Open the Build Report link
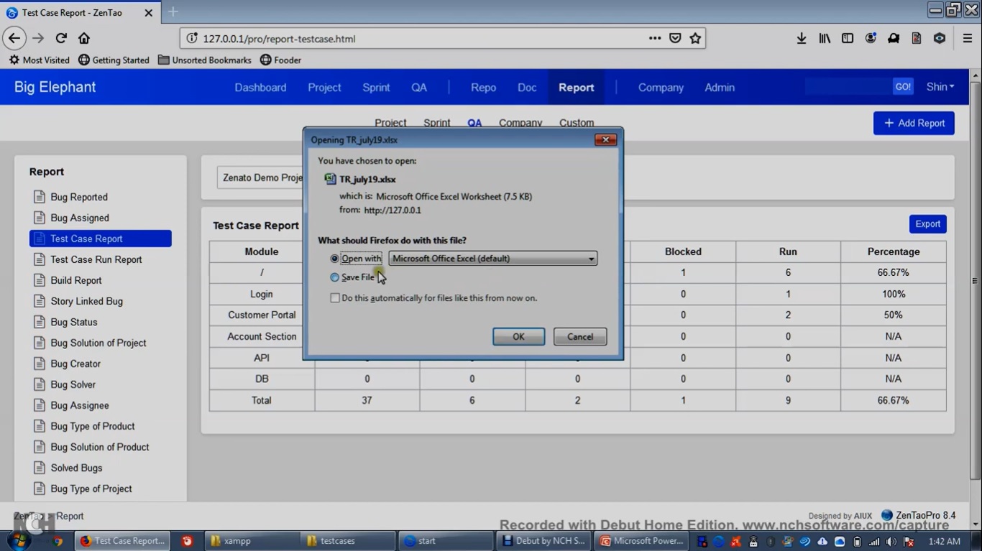The image size is (982, 551). pos(76,280)
